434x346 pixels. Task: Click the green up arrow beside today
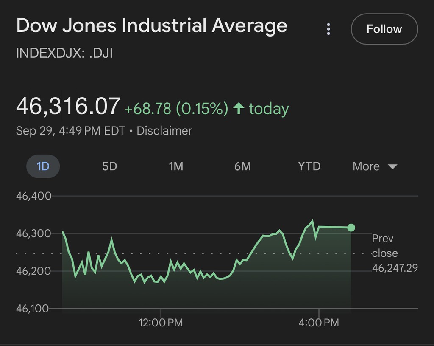239,108
